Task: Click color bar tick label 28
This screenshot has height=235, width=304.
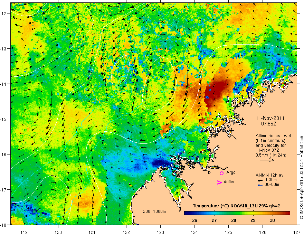Action: tap(234, 220)
